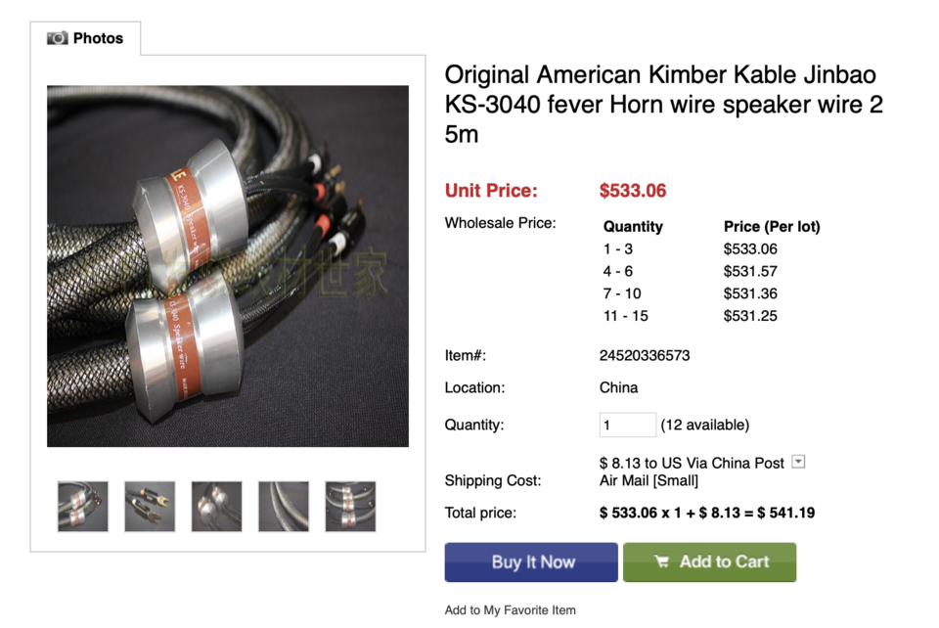
Task: Click the camera icon in Photos tab
Action: [58, 38]
